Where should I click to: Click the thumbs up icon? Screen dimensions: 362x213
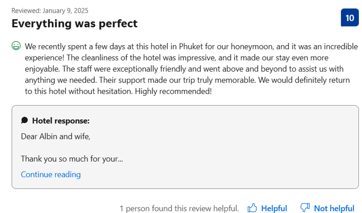(x=252, y=208)
